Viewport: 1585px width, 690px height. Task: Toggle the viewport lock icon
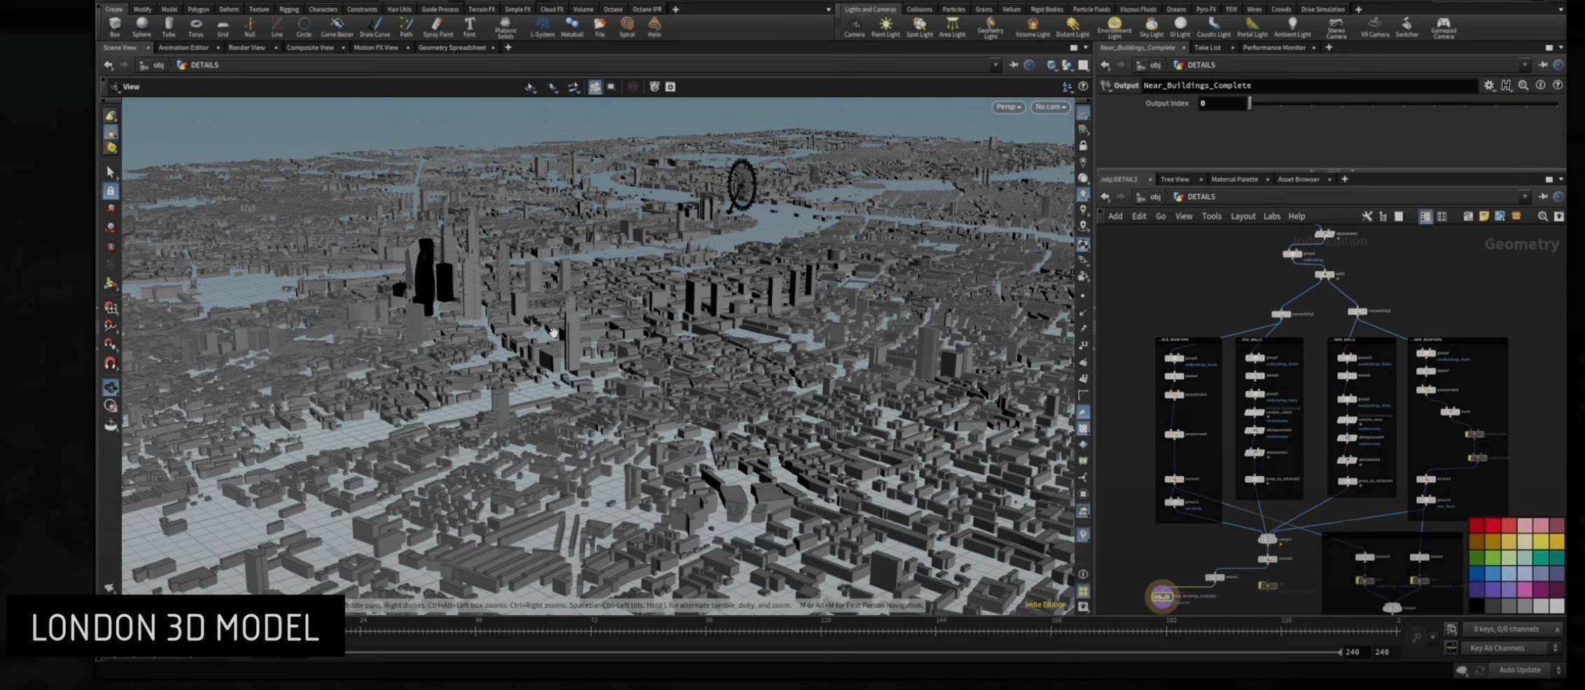1083,146
